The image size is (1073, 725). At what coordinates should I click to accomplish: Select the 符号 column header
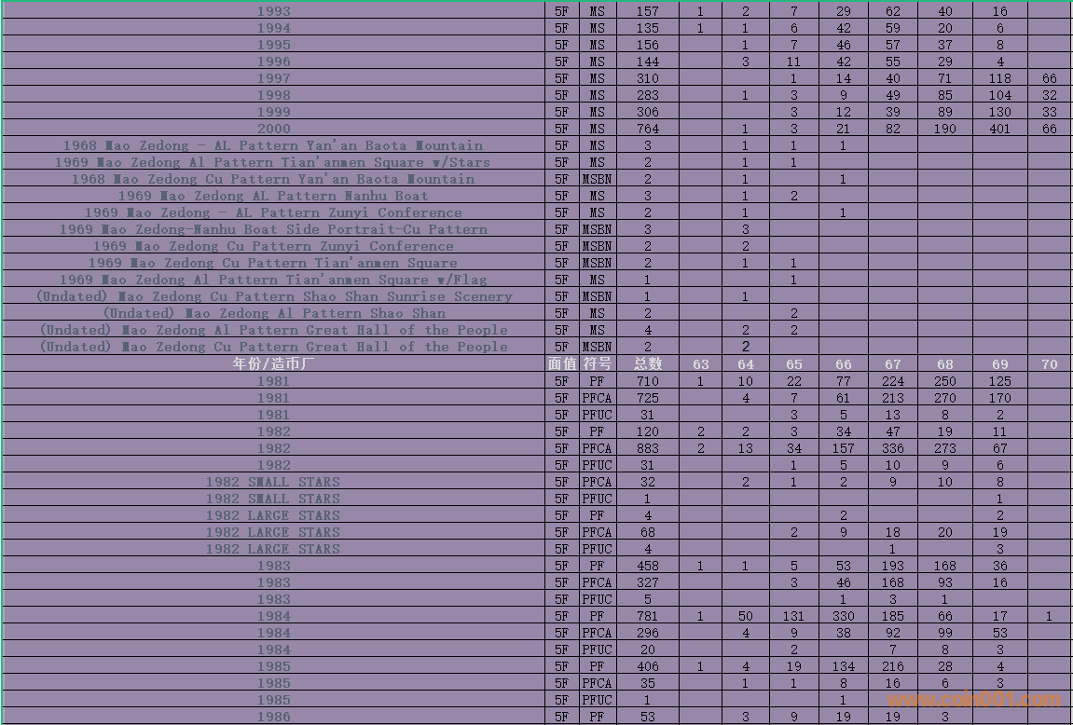coord(597,364)
